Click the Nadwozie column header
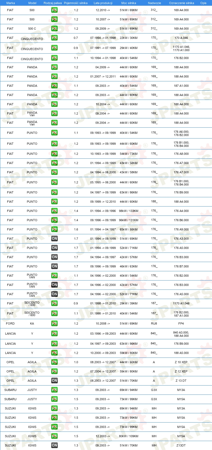This screenshot has height=450, width=212. [155, 3]
